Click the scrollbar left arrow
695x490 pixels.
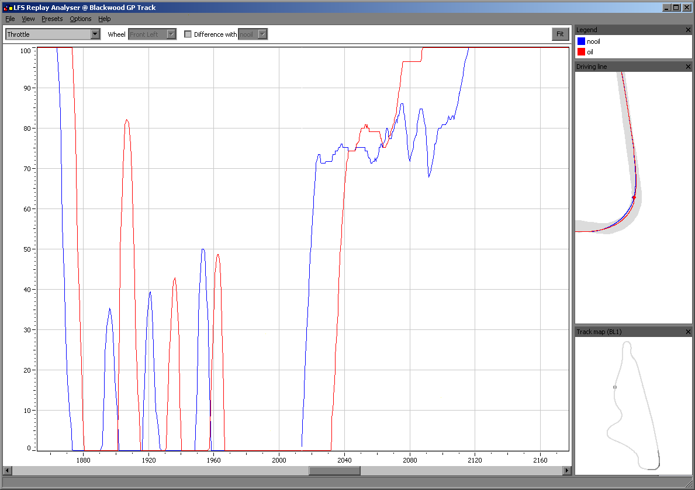[x=7, y=471]
